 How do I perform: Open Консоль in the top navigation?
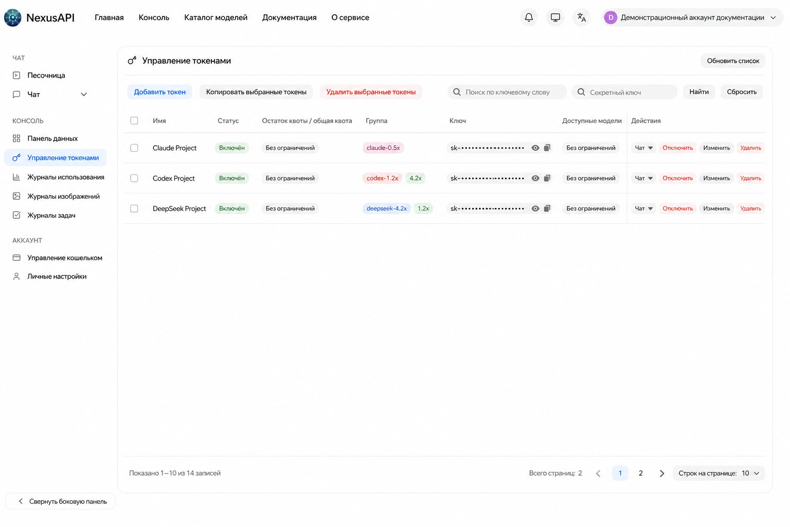[154, 17]
